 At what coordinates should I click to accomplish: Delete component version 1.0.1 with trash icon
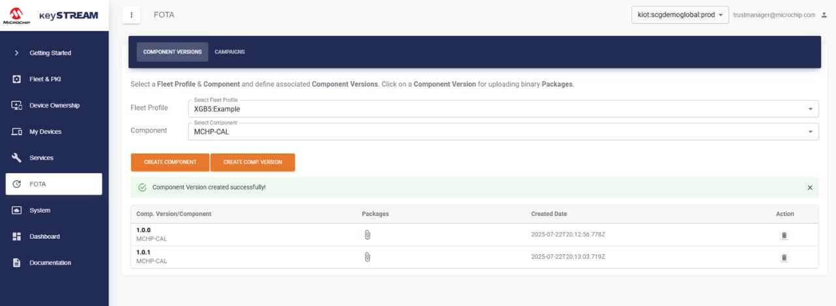[784, 258]
